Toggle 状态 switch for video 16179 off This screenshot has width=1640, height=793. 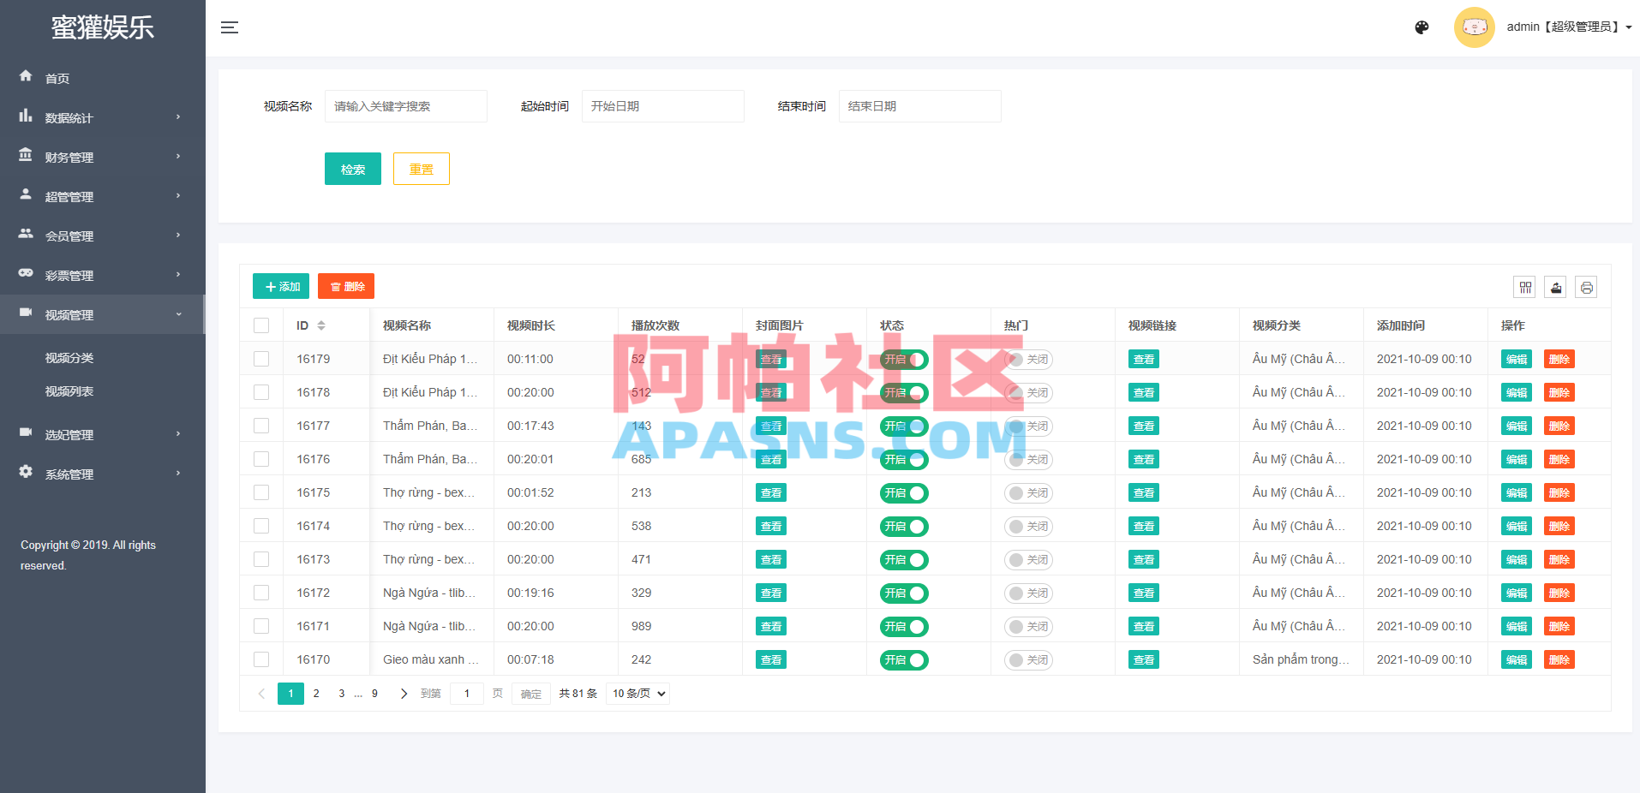point(903,359)
